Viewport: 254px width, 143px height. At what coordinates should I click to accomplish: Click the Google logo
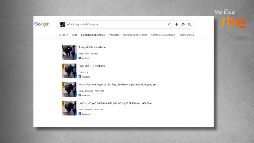[42, 24]
